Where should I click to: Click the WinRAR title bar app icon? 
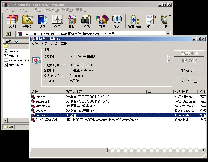pyautogui.click(x=5, y=5)
